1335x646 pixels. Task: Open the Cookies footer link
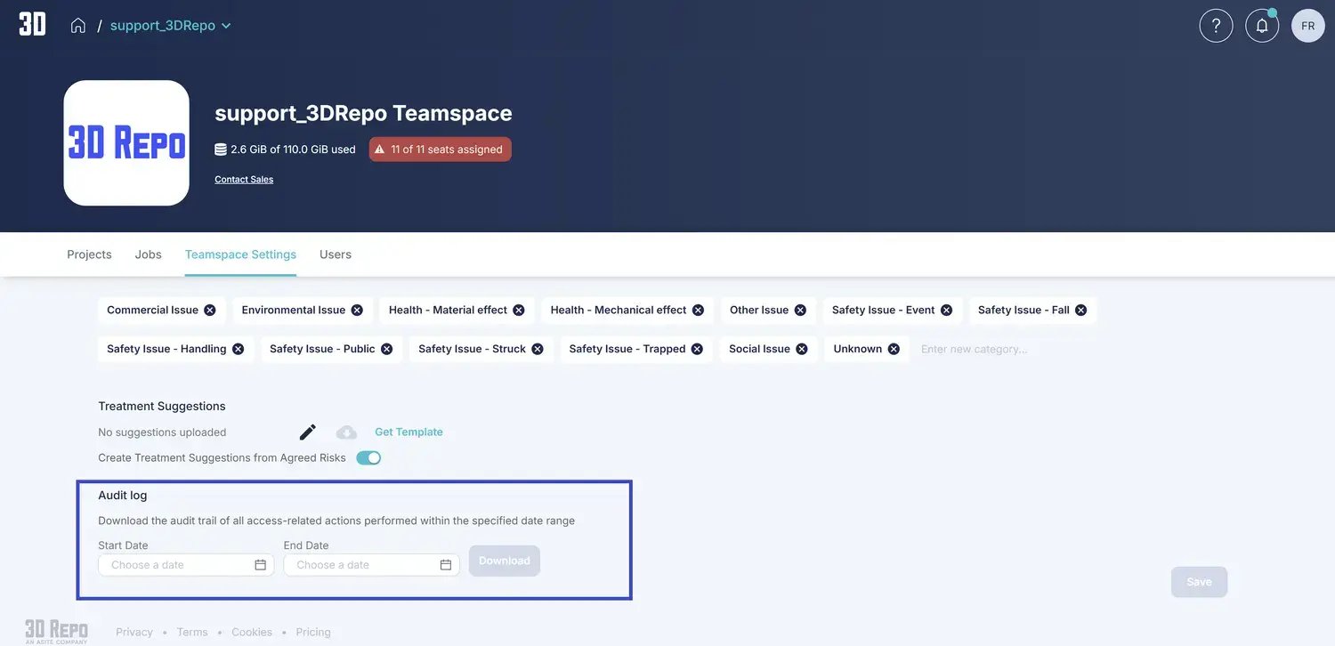pos(252,633)
